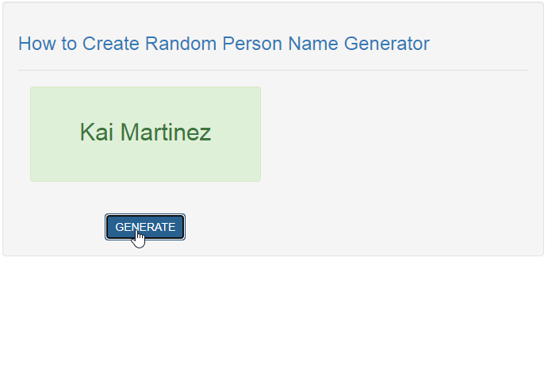The image size is (548, 365).
Task: Click the green name result box
Action: point(145,134)
